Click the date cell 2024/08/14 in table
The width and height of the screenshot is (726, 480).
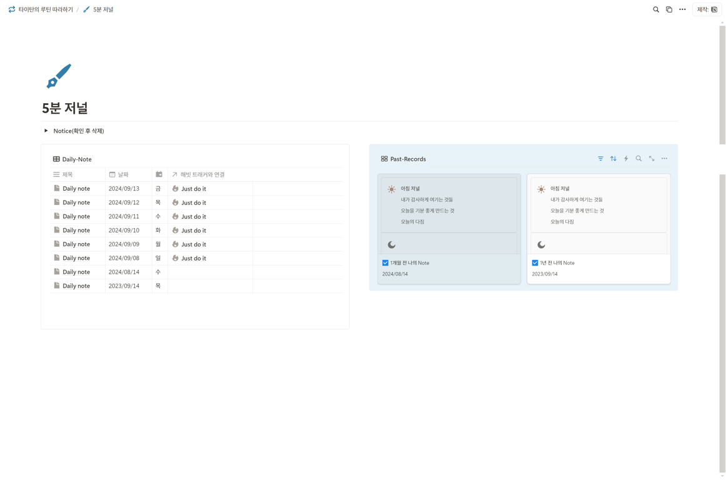129,272
